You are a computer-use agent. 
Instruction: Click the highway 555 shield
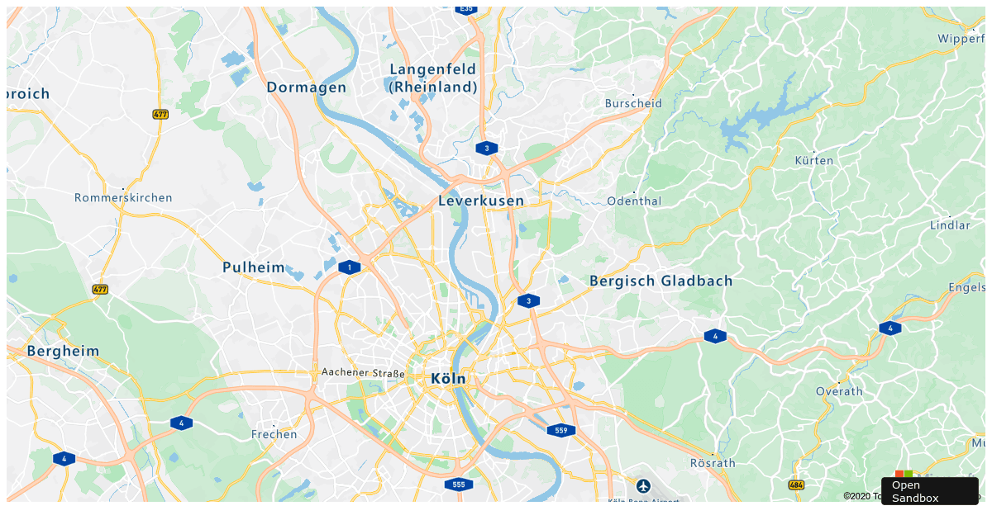point(459,485)
